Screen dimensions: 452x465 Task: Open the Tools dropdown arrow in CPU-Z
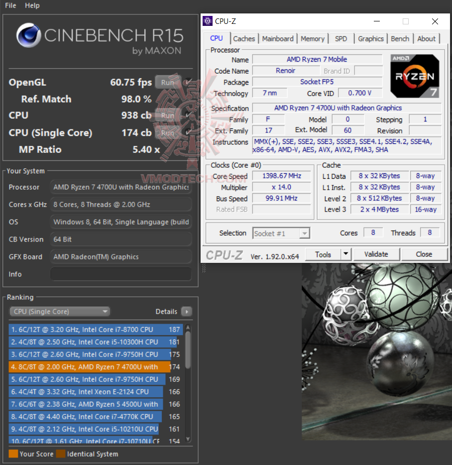[x=345, y=254]
